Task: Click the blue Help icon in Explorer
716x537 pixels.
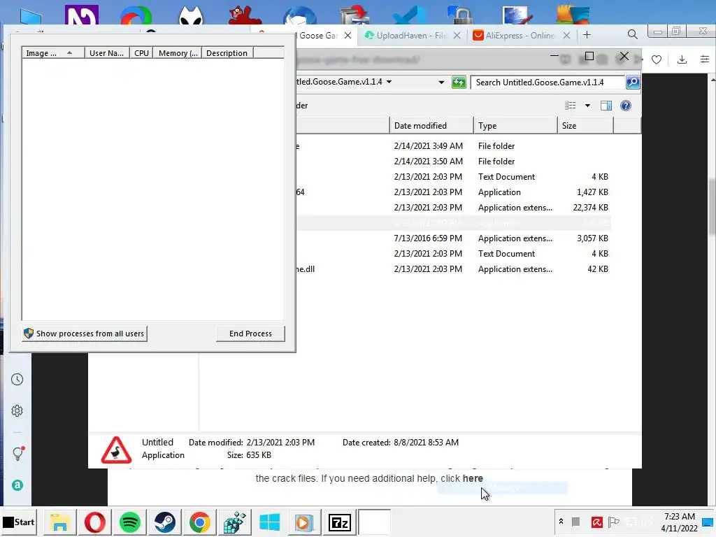Action: (x=626, y=106)
